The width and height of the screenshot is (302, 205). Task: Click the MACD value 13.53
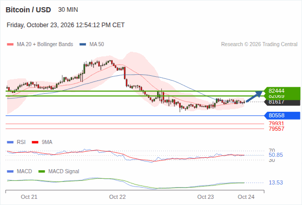[x=276, y=182]
